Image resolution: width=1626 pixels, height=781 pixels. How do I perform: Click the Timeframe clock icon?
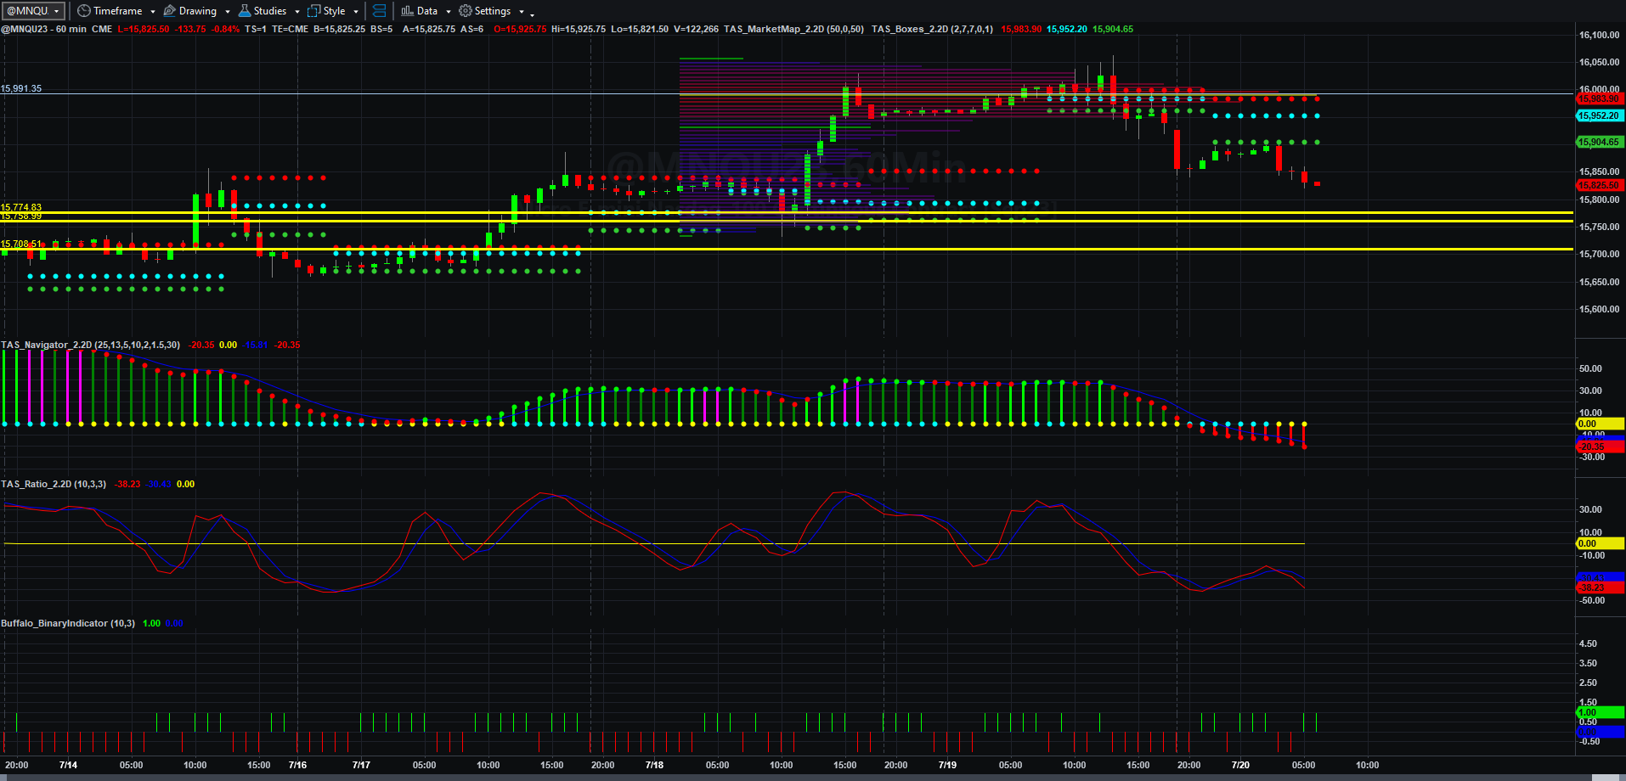[83, 11]
